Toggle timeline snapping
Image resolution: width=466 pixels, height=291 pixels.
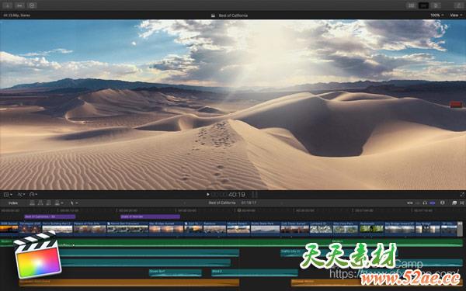pyautogui.click(x=433, y=203)
